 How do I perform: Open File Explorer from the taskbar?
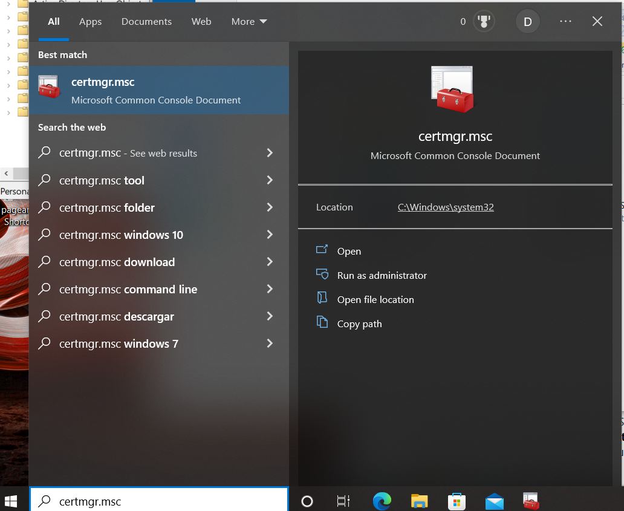[419, 501]
